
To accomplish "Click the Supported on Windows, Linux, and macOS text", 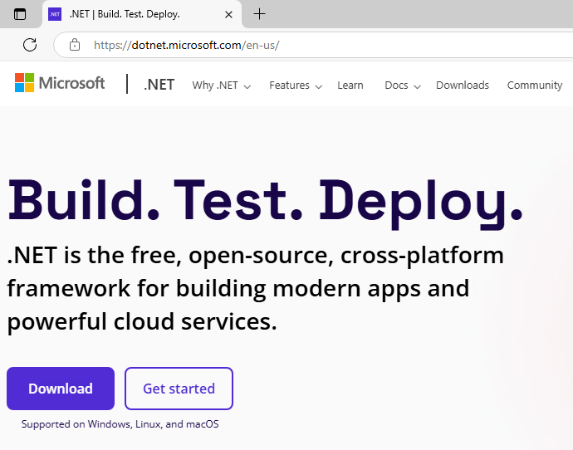I will tap(120, 424).
